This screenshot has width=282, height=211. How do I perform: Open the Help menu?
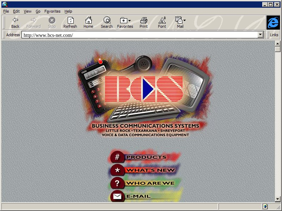[68, 11]
